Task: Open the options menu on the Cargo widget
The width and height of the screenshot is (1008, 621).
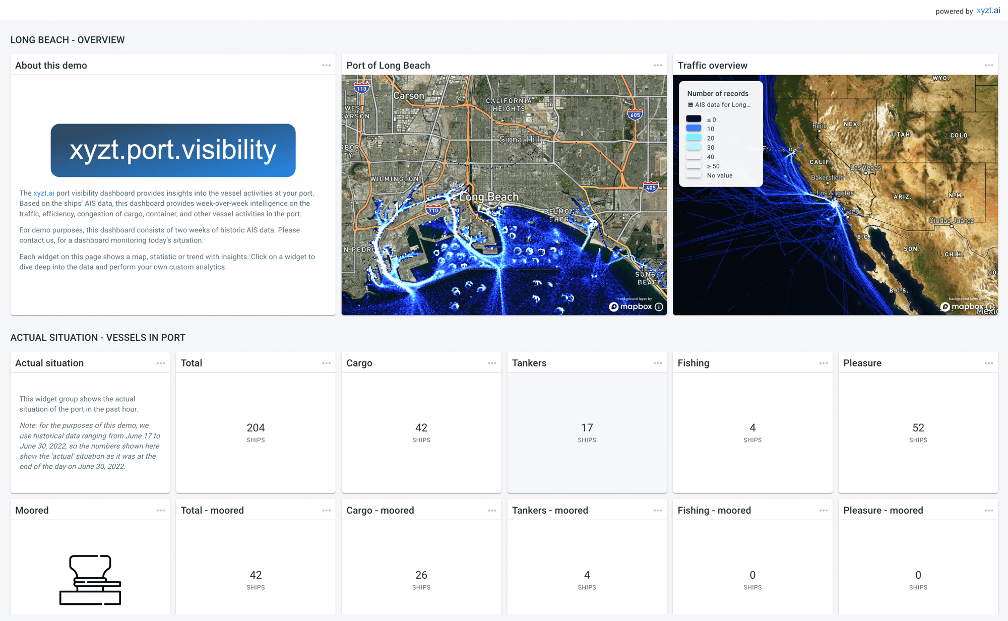Action: point(492,362)
